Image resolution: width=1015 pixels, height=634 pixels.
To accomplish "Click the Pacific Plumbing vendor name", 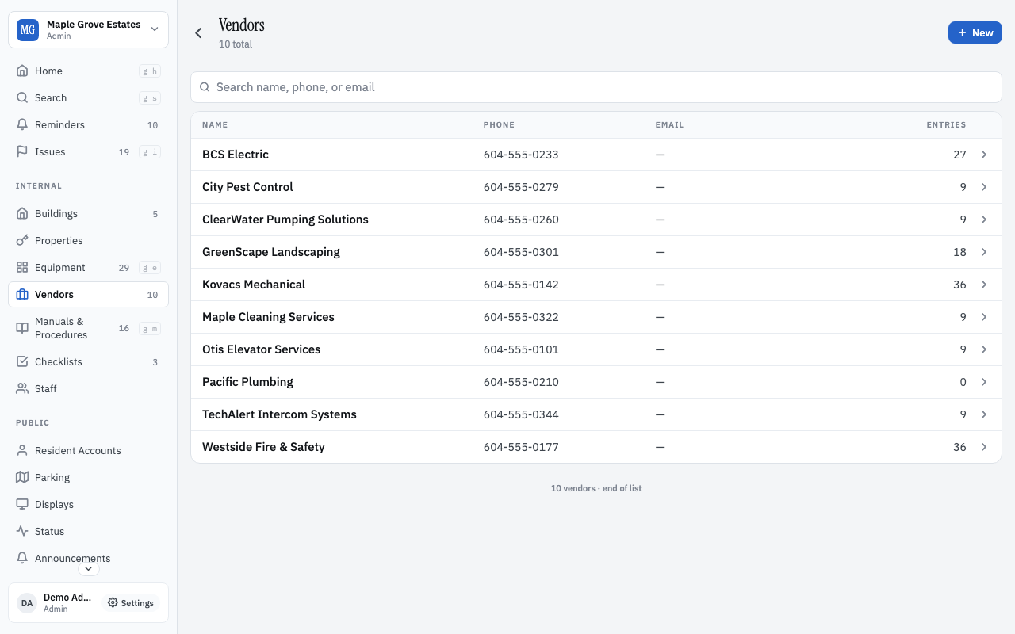I will (x=247, y=382).
